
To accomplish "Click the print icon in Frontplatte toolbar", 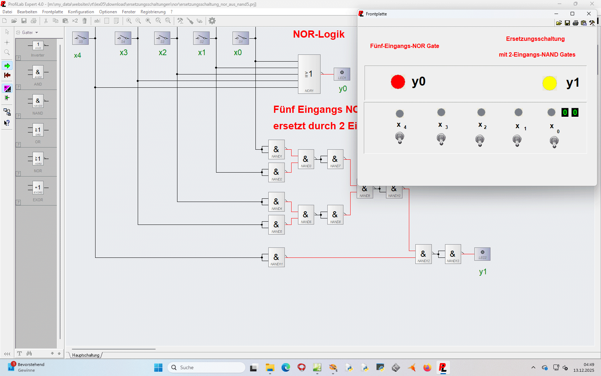I will [x=576, y=23].
